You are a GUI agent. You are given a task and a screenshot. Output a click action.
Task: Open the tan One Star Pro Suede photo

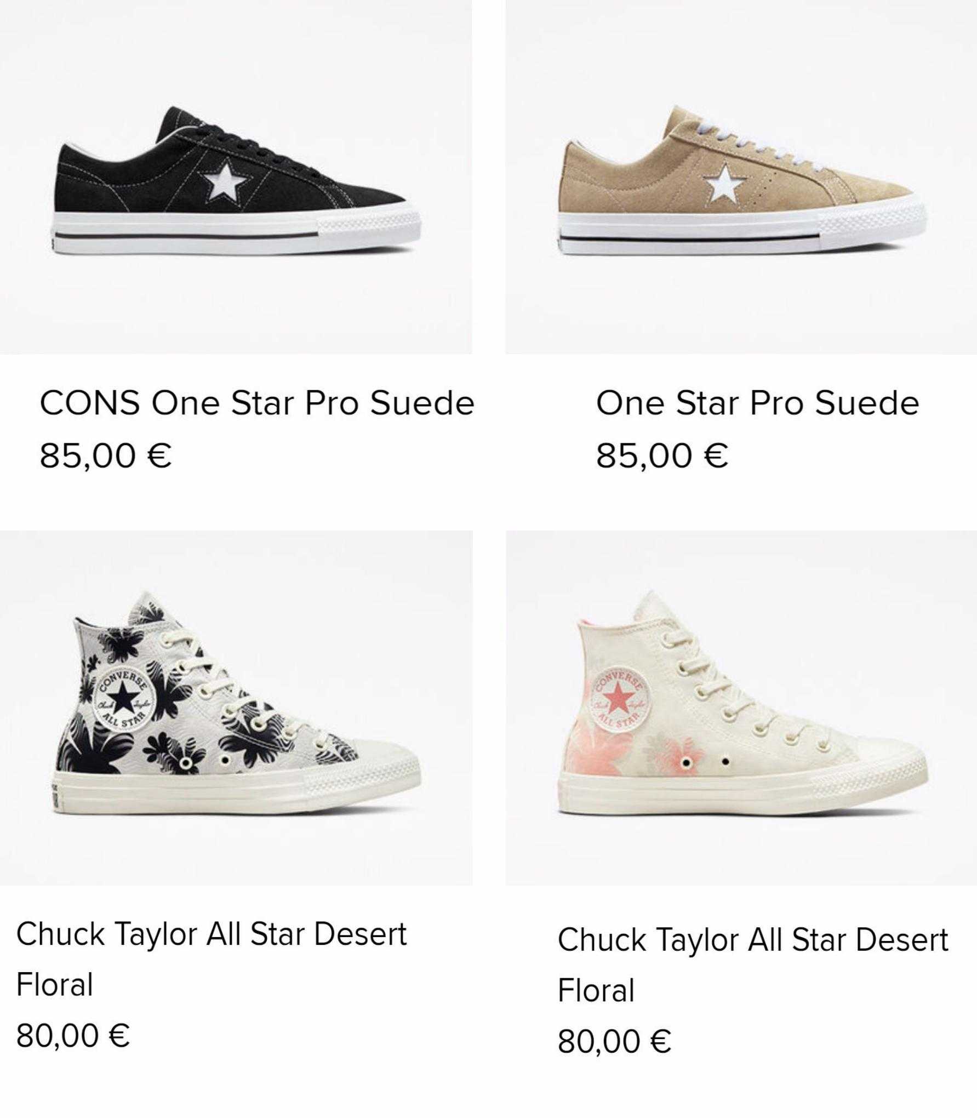(741, 177)
